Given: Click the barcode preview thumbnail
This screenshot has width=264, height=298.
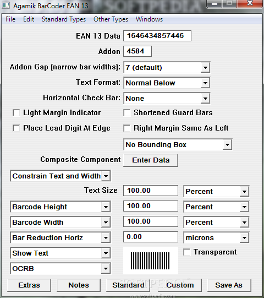Looking at the screenshot, I should click(x=151, y=261).
